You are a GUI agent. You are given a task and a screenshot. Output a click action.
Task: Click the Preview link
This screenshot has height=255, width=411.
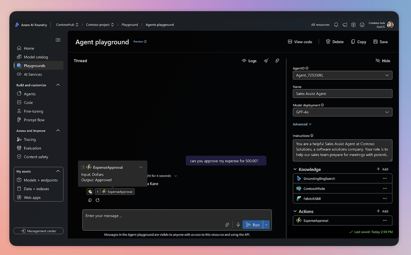[x=140, y=42]
